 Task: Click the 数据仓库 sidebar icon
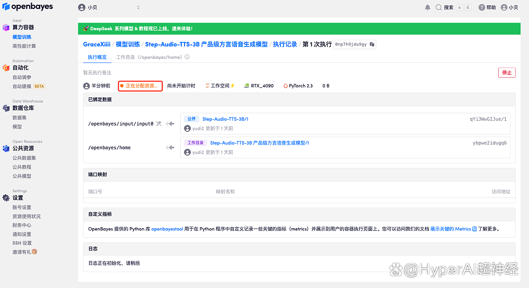tap(6, 108)
